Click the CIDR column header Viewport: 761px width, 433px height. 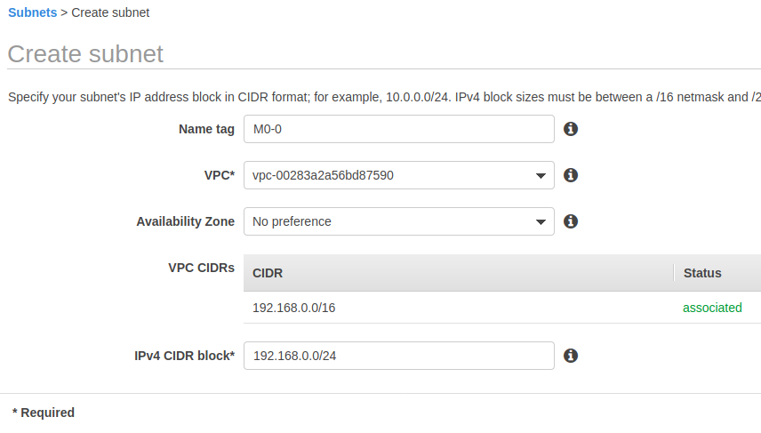coord(268,273)
